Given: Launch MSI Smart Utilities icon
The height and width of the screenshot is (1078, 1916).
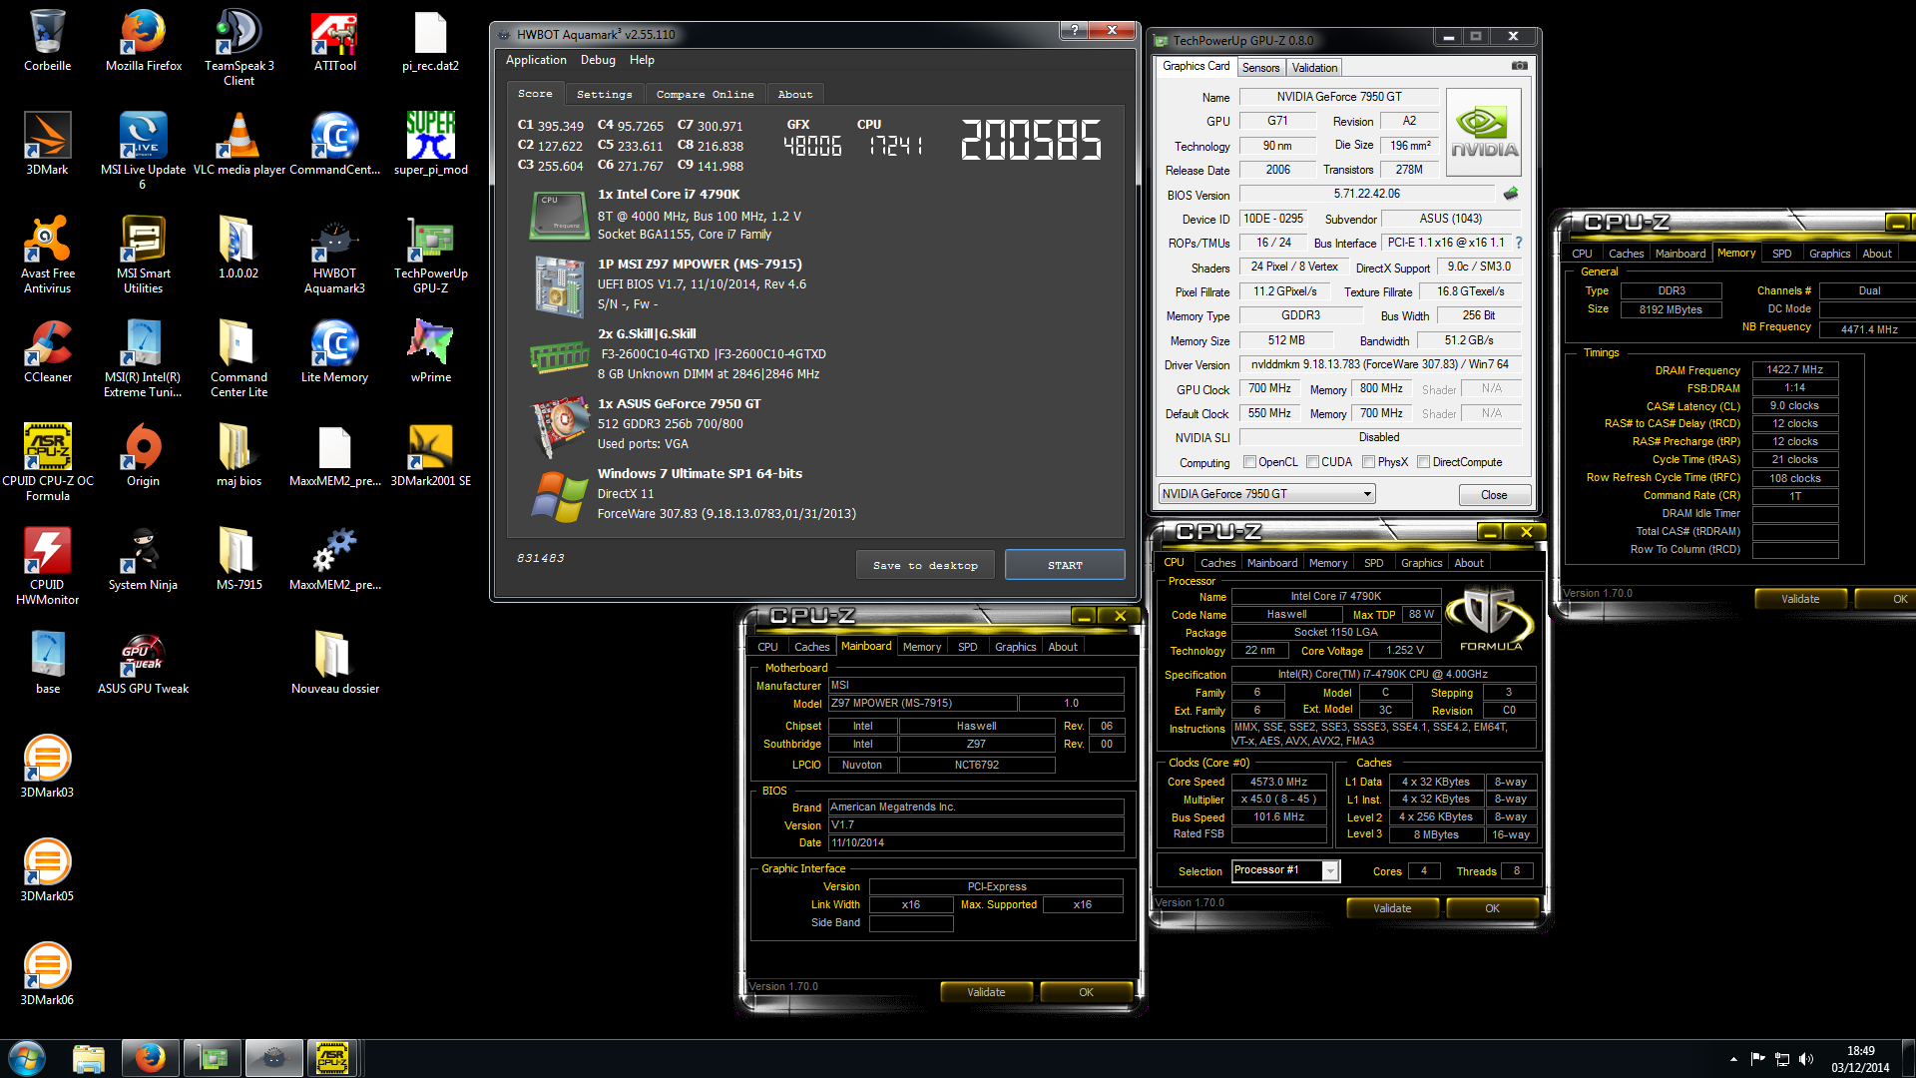Looking at the screenshot, I should (x=144, y=254).
